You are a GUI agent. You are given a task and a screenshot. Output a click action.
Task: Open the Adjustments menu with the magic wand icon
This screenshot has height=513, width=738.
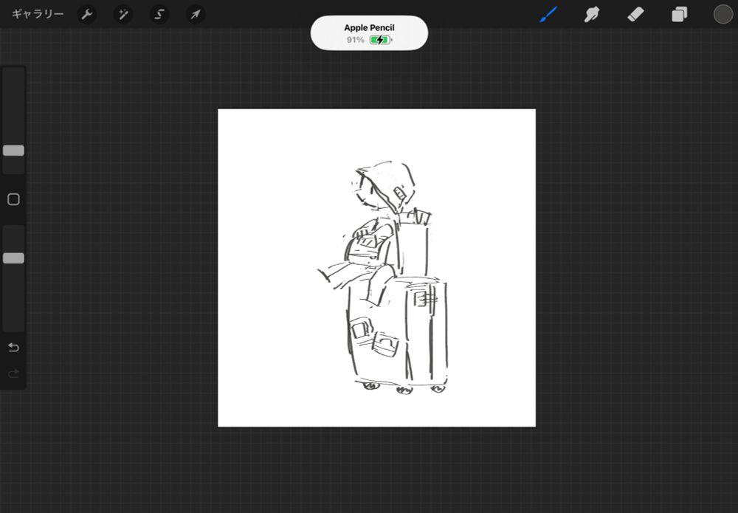coord(123,14)
